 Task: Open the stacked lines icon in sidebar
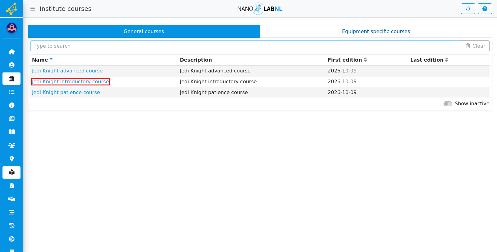click(11, 212)
